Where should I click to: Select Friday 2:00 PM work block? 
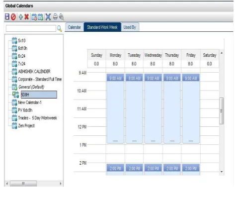191,170
